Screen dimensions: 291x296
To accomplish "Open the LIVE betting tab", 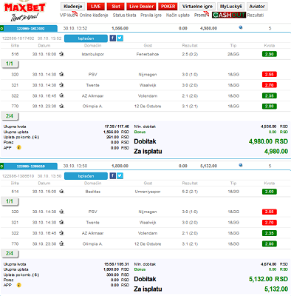I will (96, 7).
